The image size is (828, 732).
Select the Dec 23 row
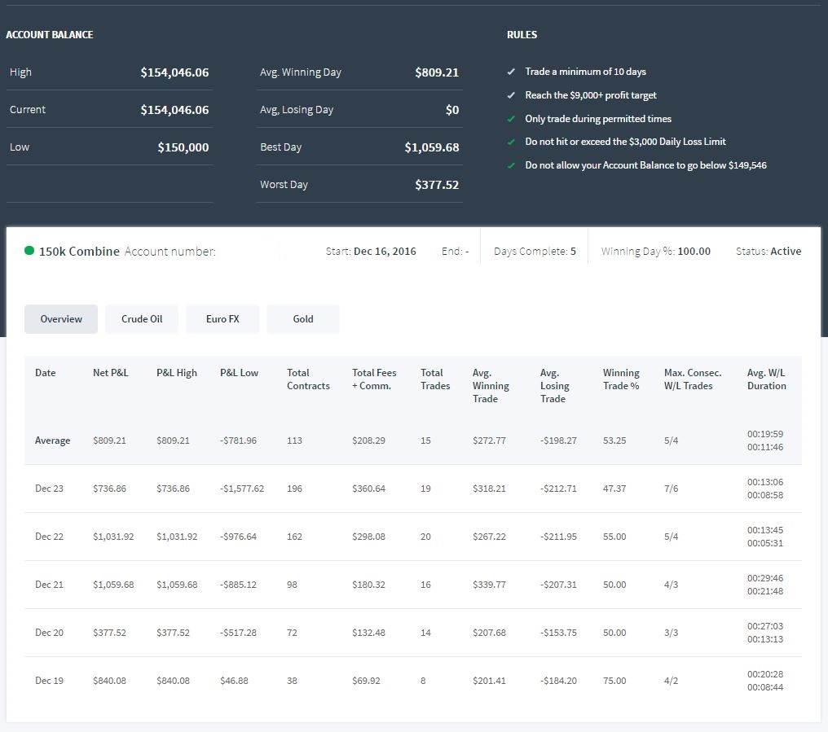coord(413,489)
